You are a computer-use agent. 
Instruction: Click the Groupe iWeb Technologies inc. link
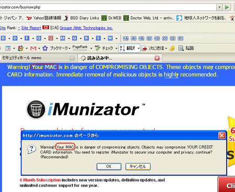[86, 28]
